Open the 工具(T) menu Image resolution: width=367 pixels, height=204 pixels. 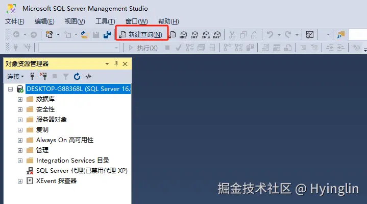point(105,21)
